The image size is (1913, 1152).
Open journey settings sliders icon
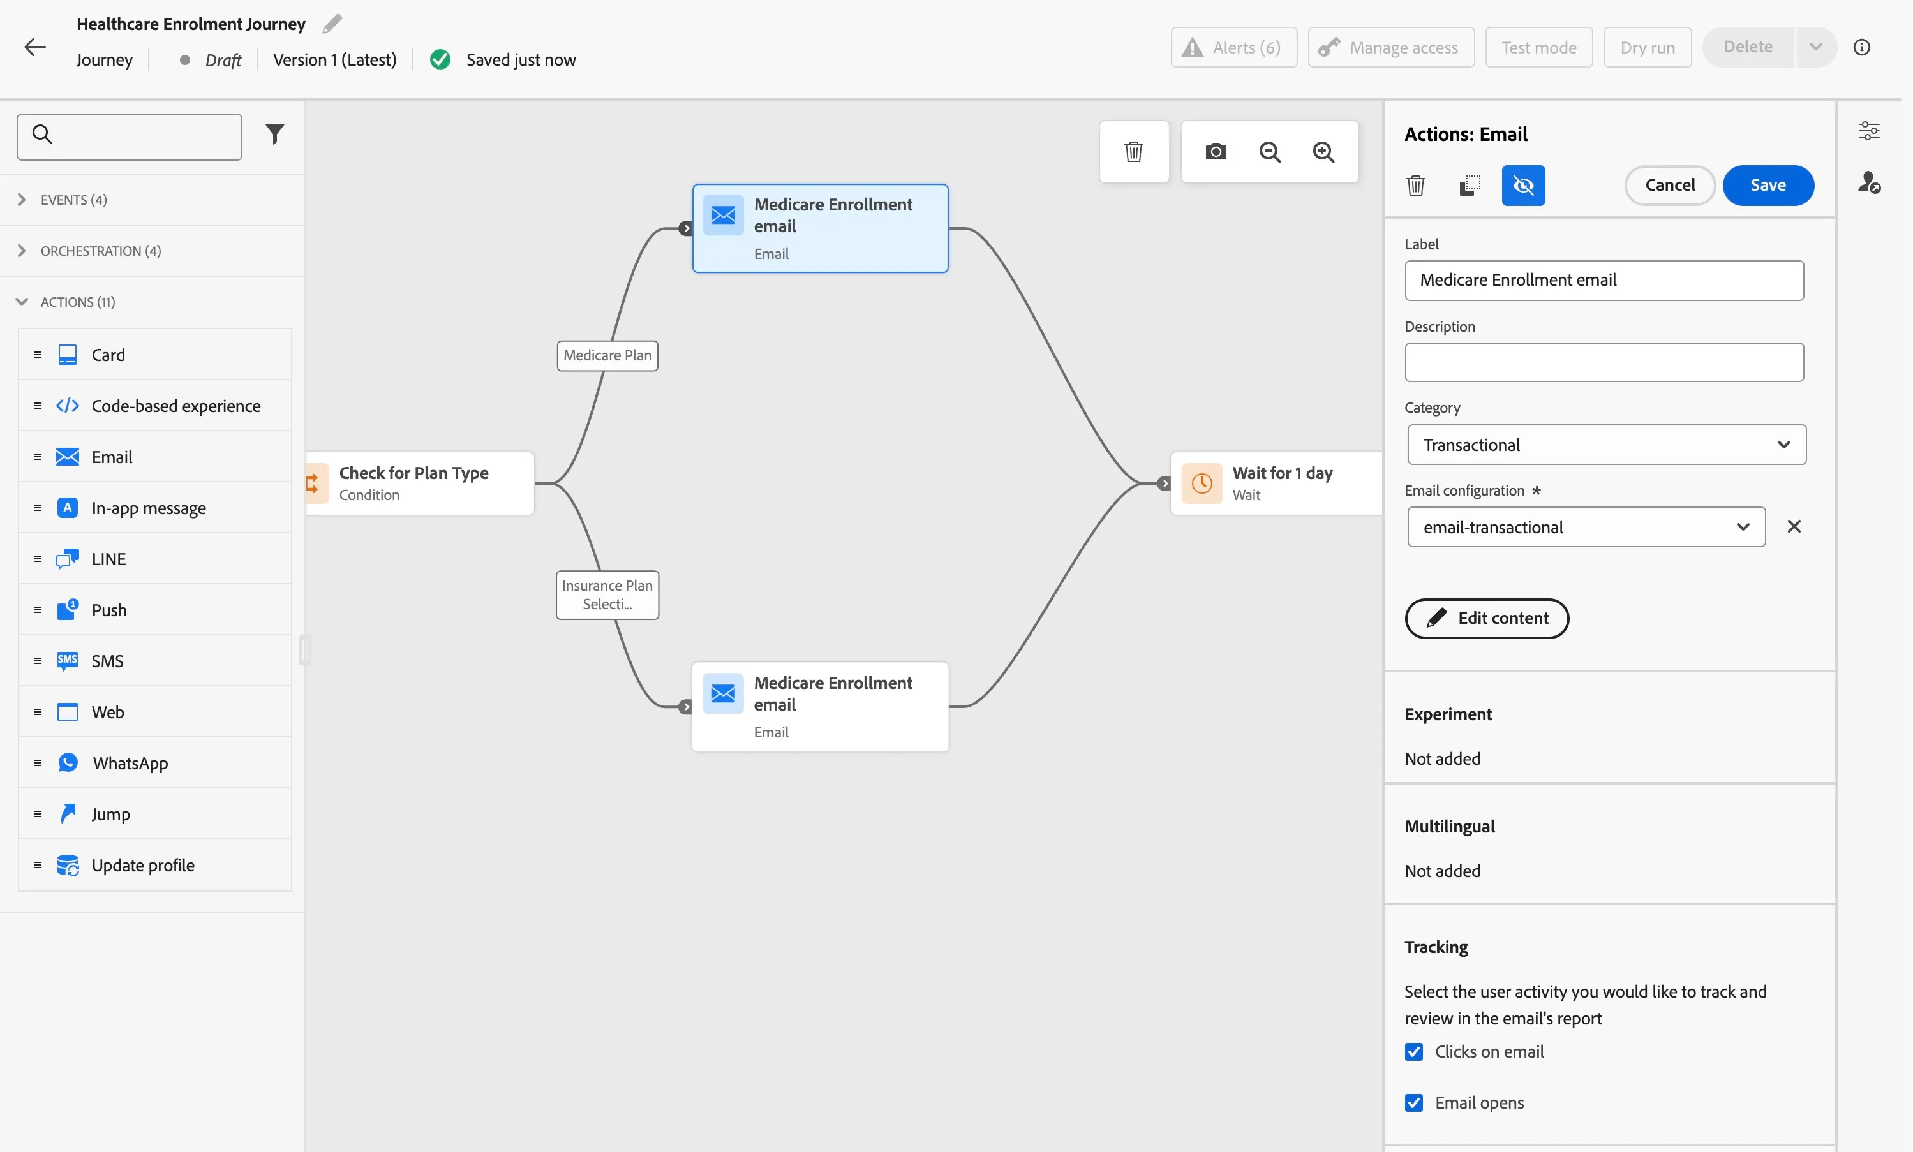point(1869,130)
